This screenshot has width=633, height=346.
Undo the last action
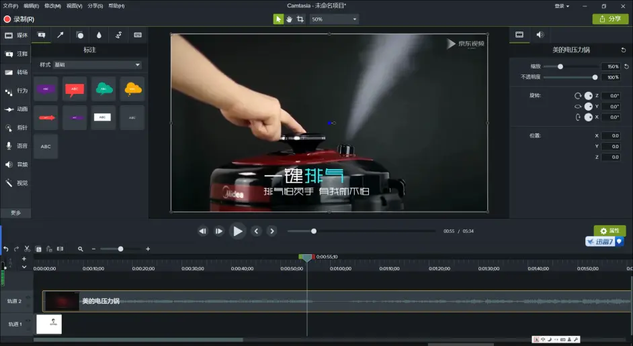point(5,249)
